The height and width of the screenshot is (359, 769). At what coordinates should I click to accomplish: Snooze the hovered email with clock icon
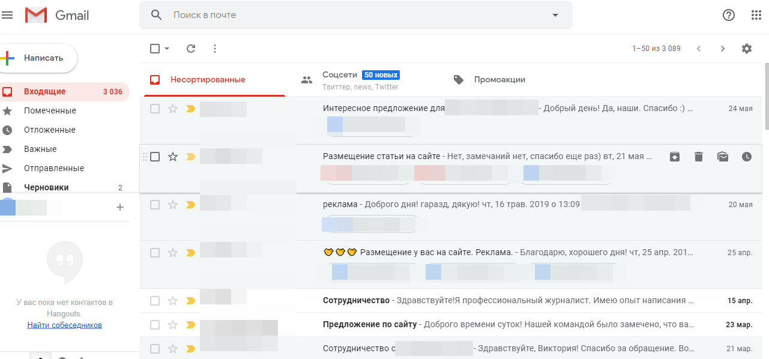(x=747, y=157)
